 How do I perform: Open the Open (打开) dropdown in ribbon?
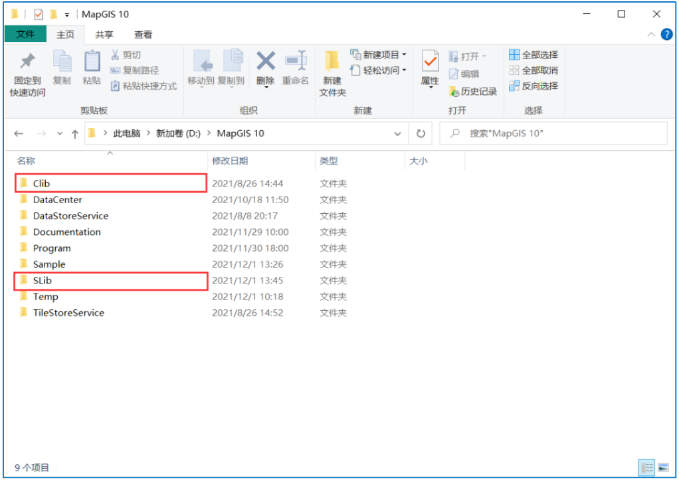click(468, 56)
